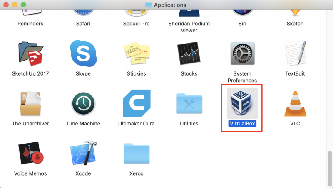
Task: Select the Stickies yellow notes icon
Action: pos(137,53)
